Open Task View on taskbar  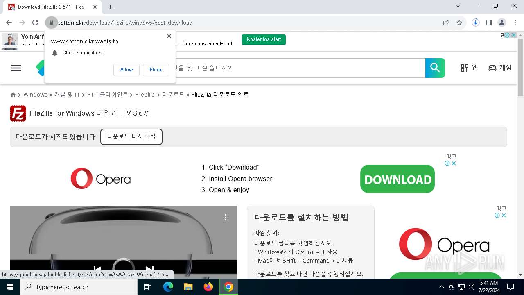point(147,287)
